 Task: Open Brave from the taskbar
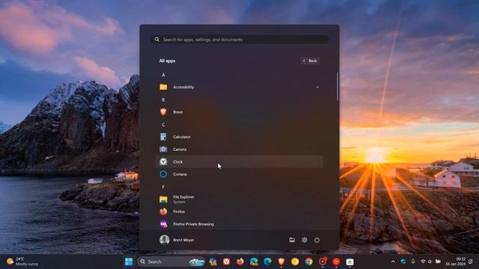point(281,262)
